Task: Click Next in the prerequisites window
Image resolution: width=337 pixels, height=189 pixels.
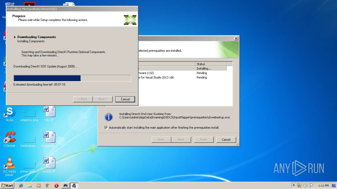Action: click(x=181, y=140)
